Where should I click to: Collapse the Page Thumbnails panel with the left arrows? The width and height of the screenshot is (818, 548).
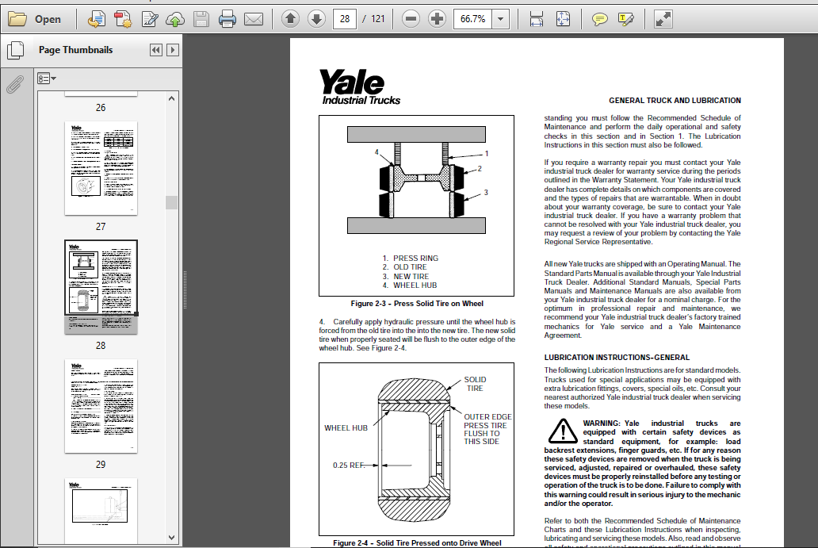155,50
